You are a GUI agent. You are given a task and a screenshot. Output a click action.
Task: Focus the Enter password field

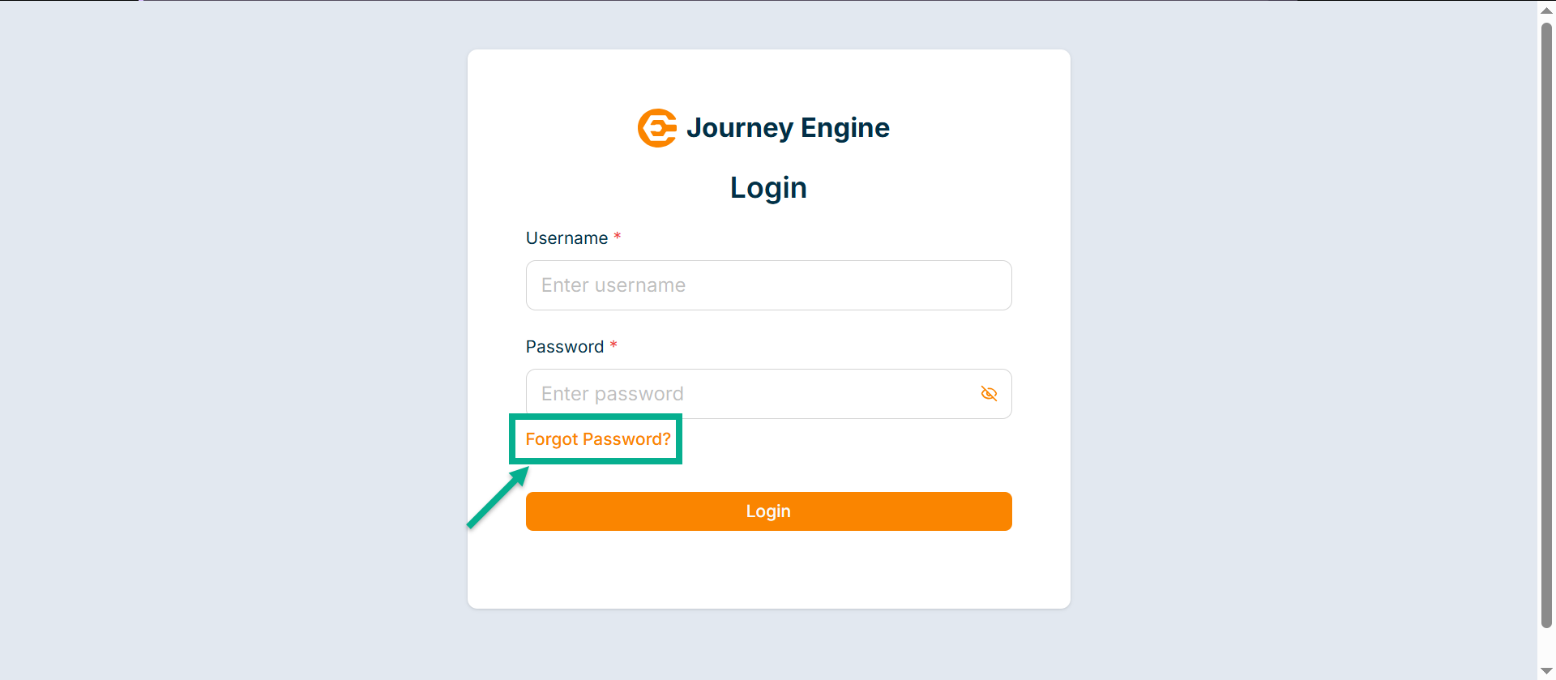point(752,394)
